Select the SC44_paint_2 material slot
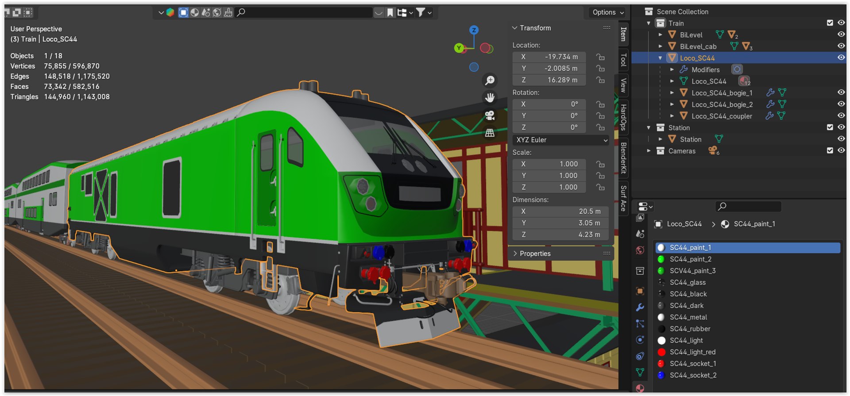850x396 pixels. pyautogui.click(x=748, y=259)
